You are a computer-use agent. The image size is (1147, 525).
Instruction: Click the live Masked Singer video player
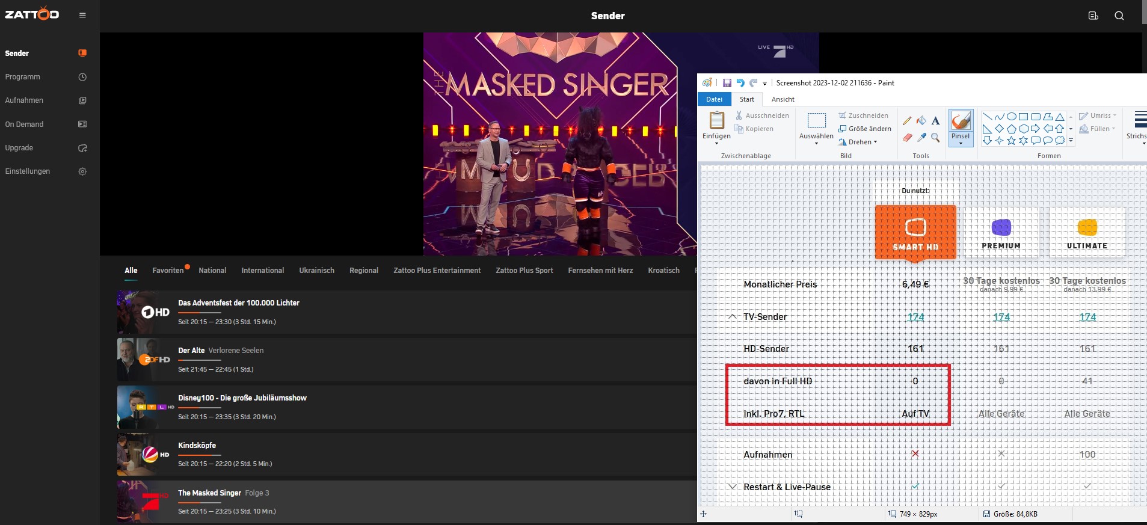point(560,144)
